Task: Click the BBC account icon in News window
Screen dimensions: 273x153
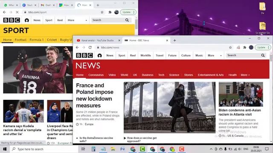Action: coord(99,56)
